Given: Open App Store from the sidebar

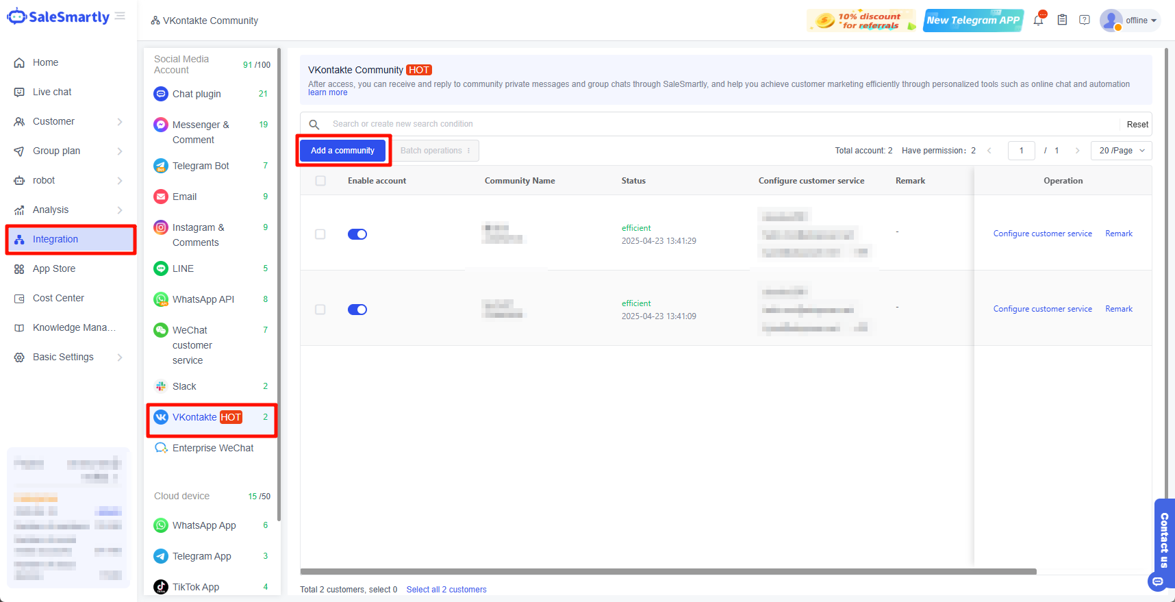Looking at the screenshot, I should pyautogui.click(x=54, y=268).
